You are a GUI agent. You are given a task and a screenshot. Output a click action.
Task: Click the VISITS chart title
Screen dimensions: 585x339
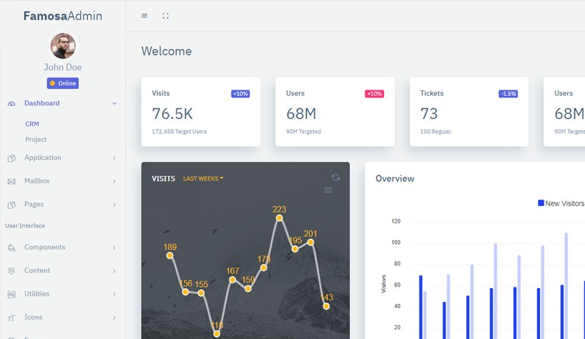[163, 179]
